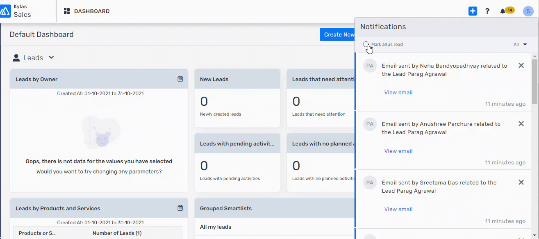Open calendar icon on Leads by Products and Services
The height and width of the screenshot is (239, 539).
[x=180, y=208]
